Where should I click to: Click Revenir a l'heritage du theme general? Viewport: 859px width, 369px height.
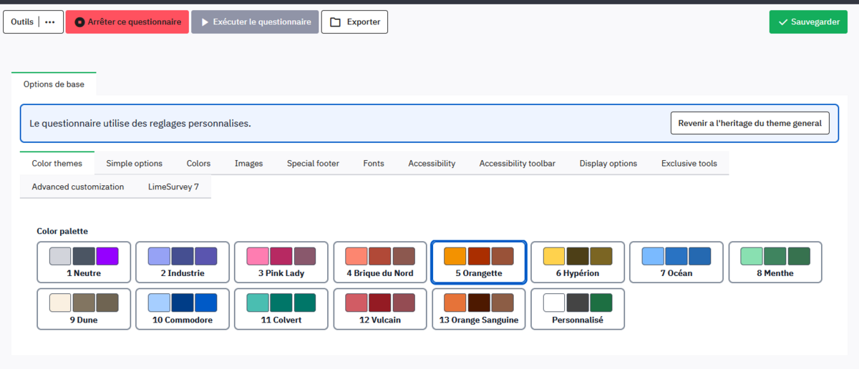[749, 123]
